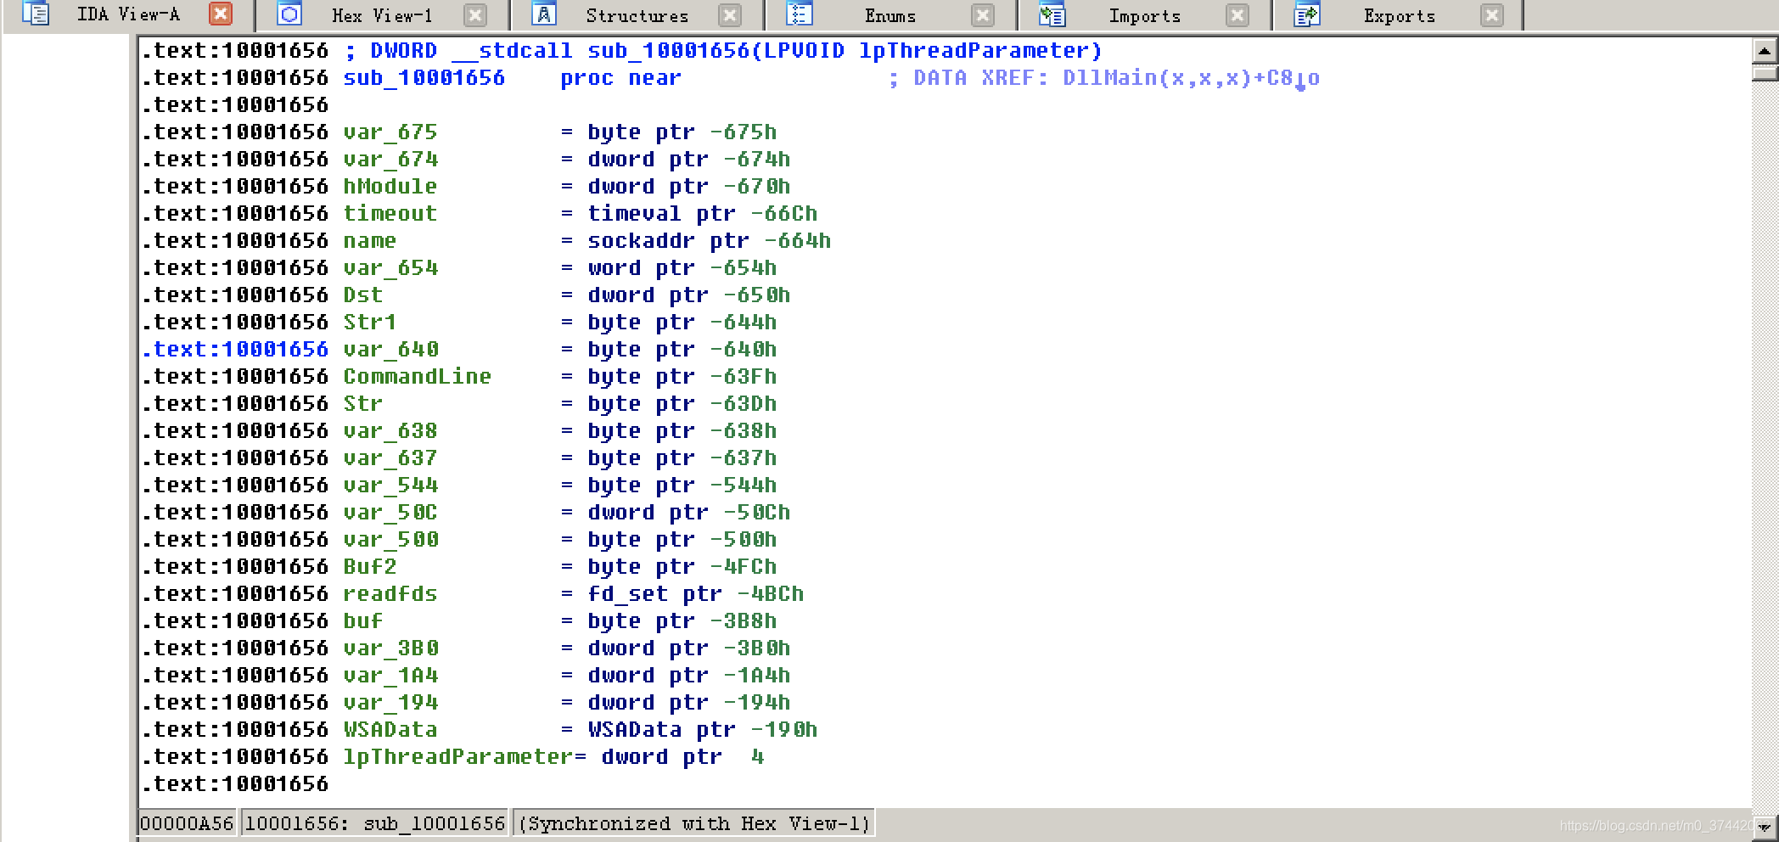Click the Exports tab icon
The width and height of the screenshot is (1779, 842).
pyautogui.click(x=1307, y=14)
